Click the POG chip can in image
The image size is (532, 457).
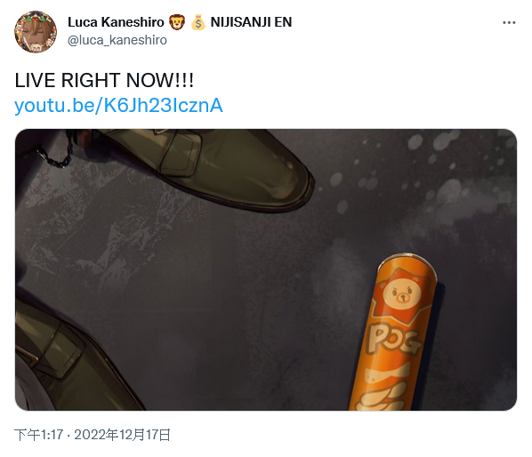point(393,333)
